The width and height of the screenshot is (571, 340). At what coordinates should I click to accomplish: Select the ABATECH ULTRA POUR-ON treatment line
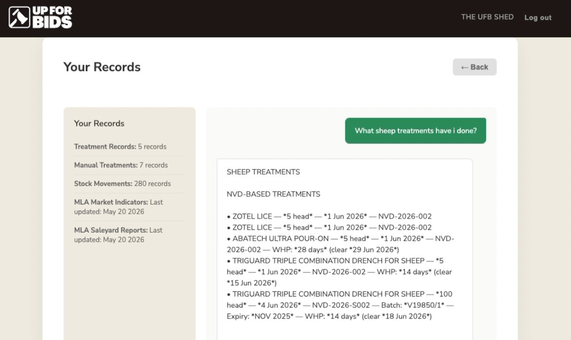(341, 244)
